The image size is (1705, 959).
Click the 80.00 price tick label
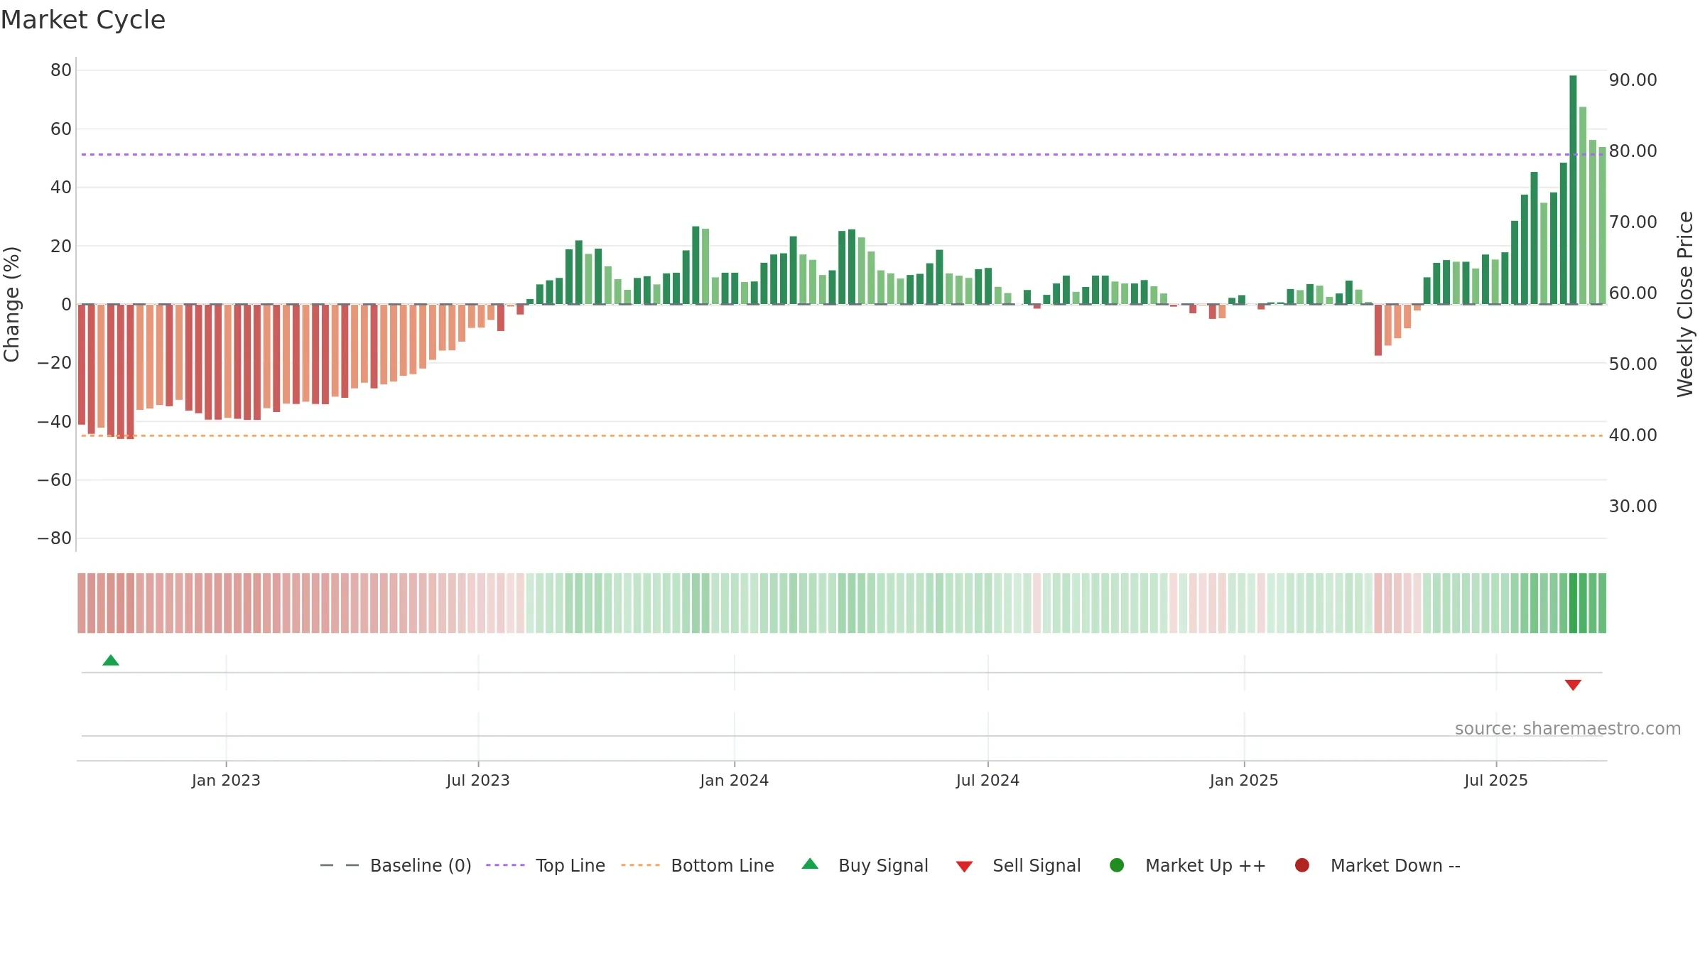[x=1633, y=151]
